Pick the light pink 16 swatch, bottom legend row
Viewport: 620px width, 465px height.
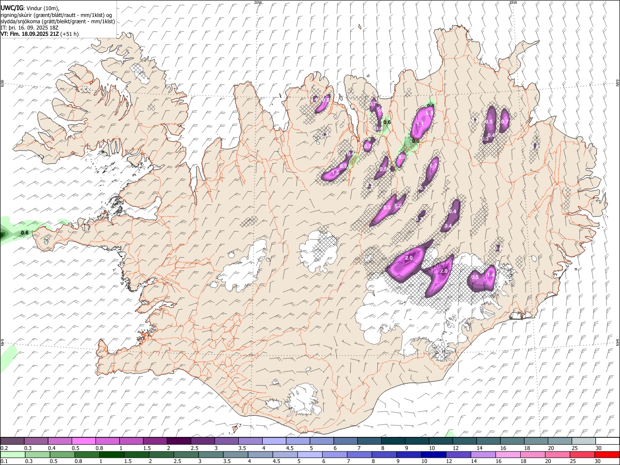(507, 455)
